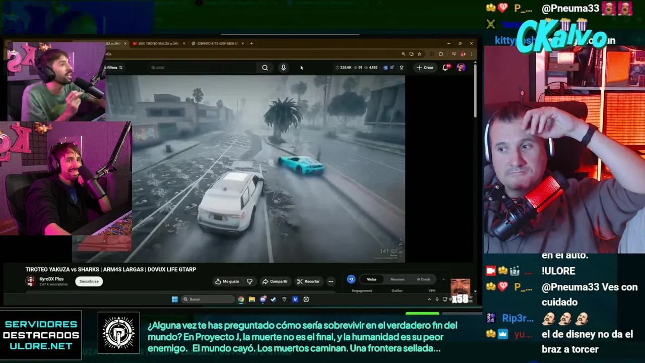
Task: Click the Proyecto J logo emblem
Action: 118,333
